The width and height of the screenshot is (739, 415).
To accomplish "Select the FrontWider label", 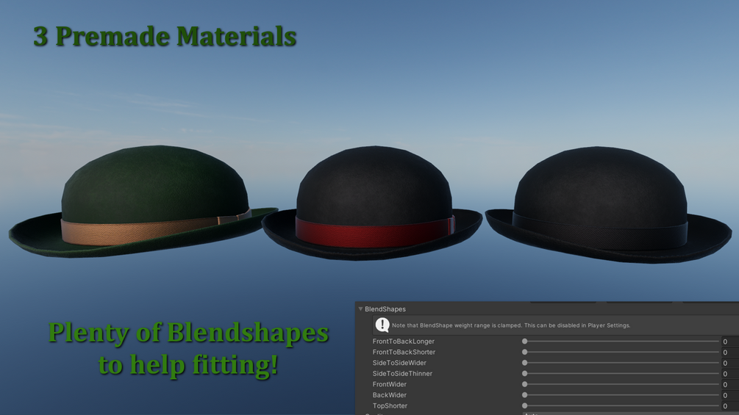I will click(x=389, y=384).
